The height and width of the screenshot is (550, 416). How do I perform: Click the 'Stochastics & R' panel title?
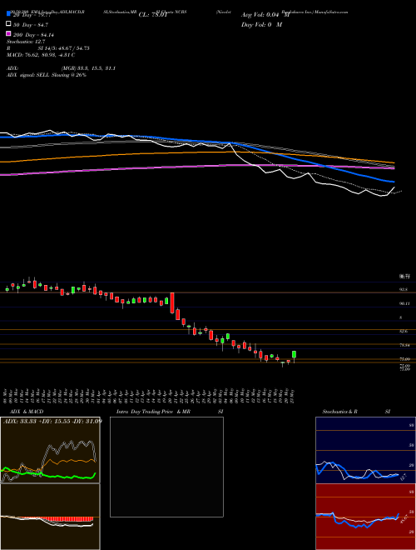point(339,412)
